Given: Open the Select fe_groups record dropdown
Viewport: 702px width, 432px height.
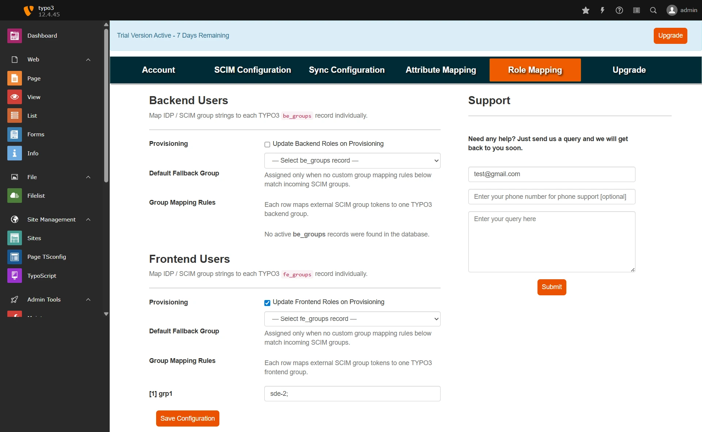Looking at the screenshot, I should click(352, 319).
